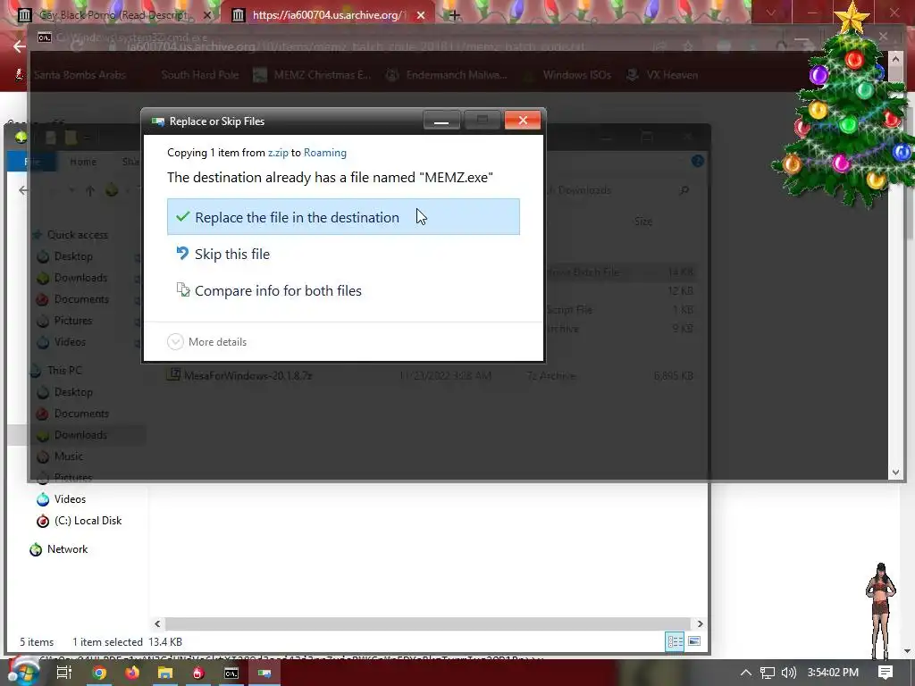Viewport: 915px width, 686px height.
Task: Open a new browser tab
Action: [454, 16]
